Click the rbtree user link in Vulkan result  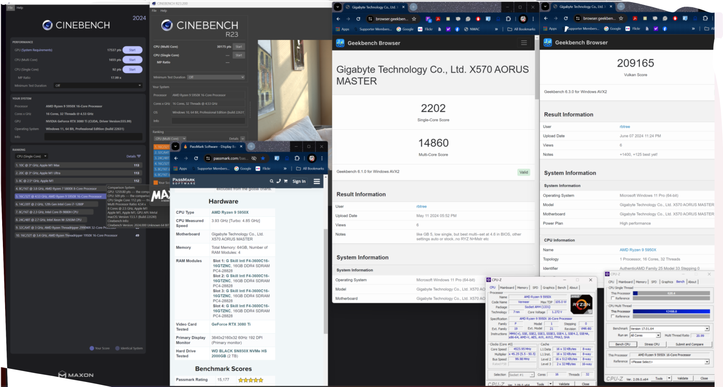625,127
